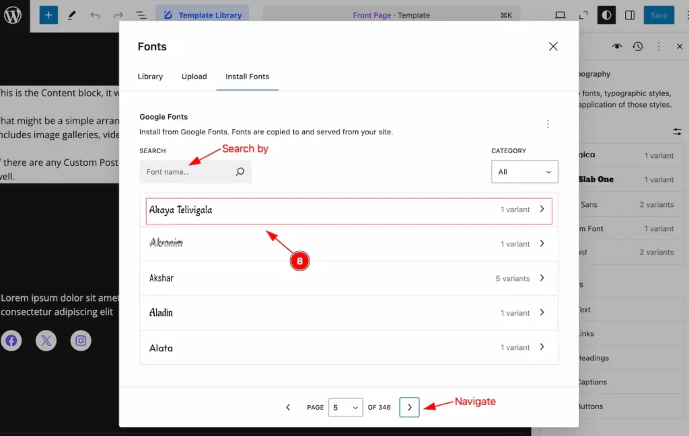Open the Category All dropdown
689x436 pixels.
(x=525, y=171)
